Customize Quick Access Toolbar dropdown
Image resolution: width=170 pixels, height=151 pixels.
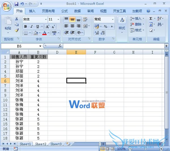(41, 4)
